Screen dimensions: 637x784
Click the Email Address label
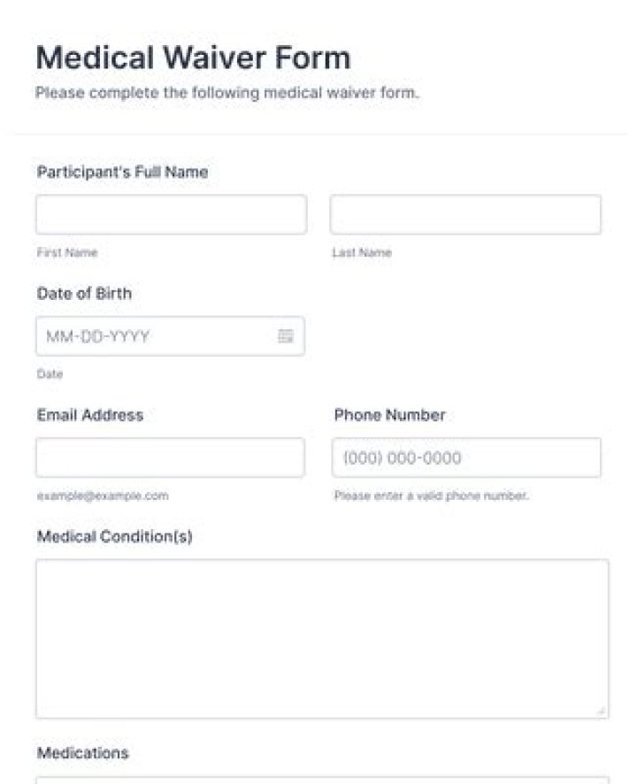(89, 415)
